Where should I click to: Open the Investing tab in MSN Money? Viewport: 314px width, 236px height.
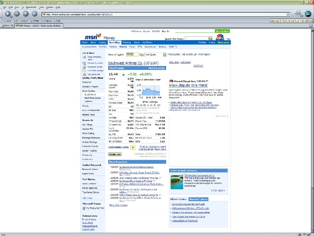pyautogui.click(x=115, y=42)
